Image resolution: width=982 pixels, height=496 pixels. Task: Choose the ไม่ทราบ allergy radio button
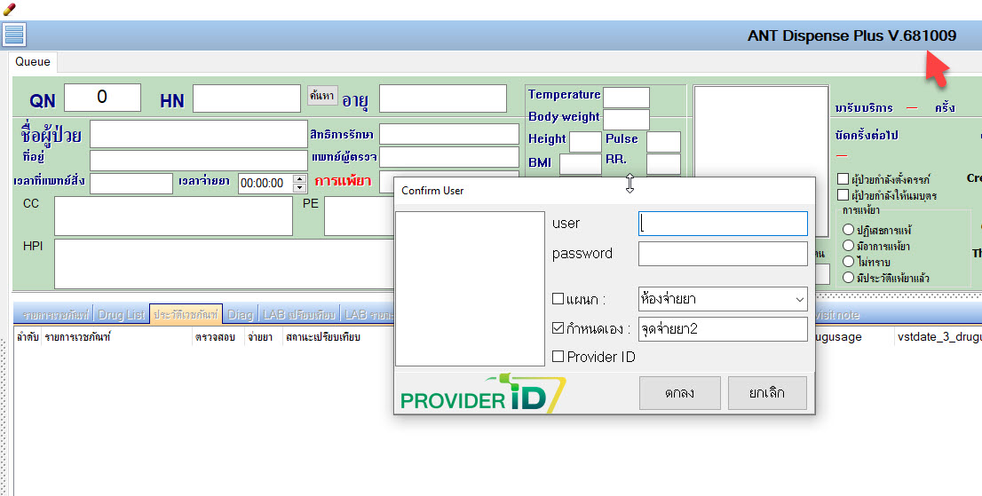(848, 262)
